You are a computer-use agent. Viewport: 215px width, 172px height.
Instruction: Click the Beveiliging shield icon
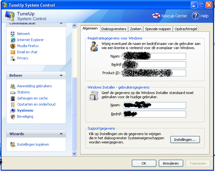(13, 117)
